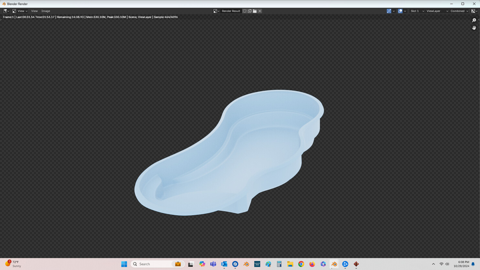Open the Combined render pass dropdown

(458, 11)
